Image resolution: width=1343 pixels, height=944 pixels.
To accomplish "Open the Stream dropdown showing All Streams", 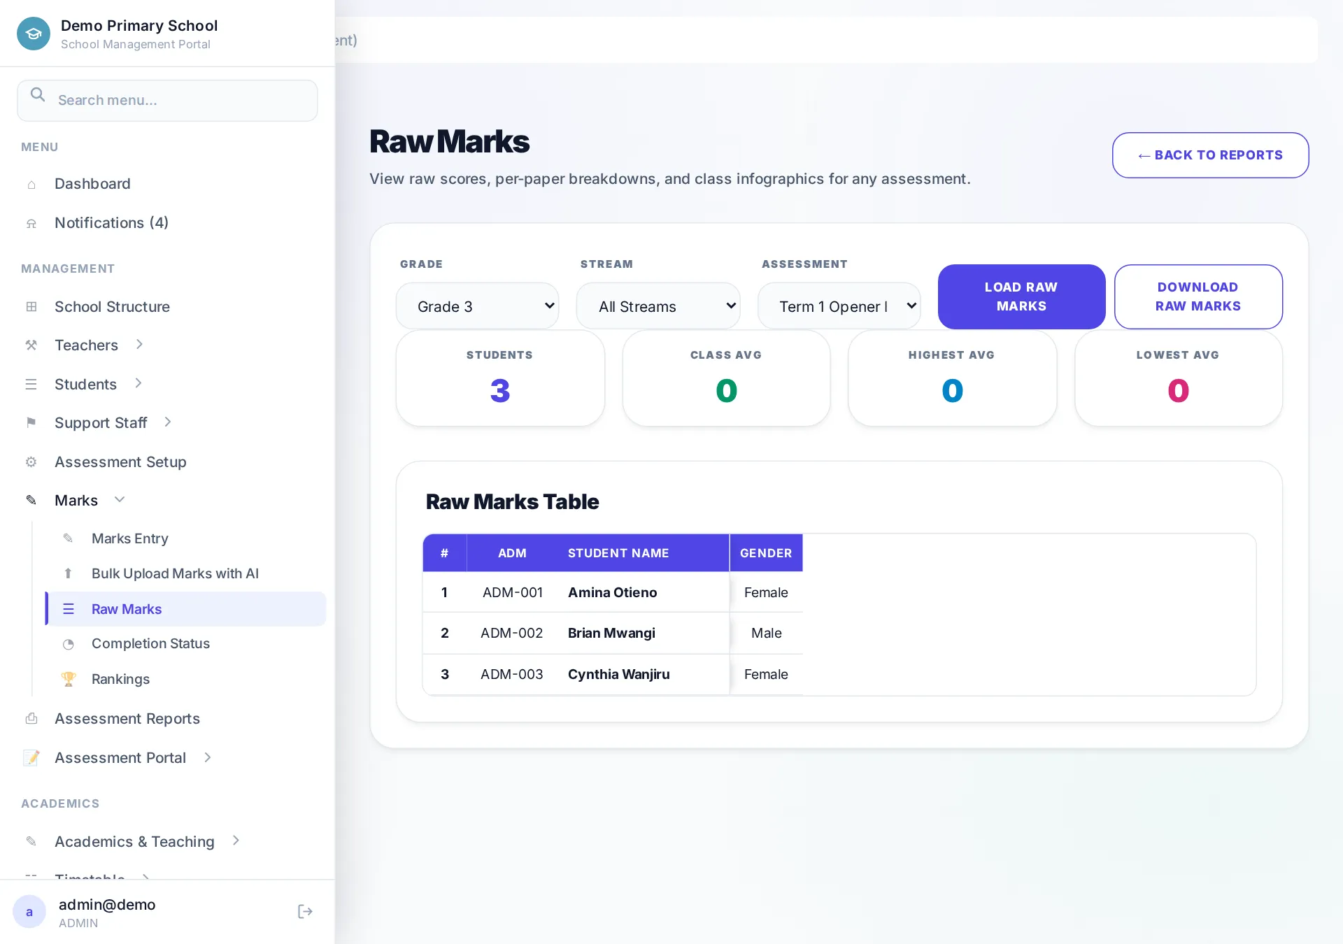I will pyautogui.click(x=658, y=306).
